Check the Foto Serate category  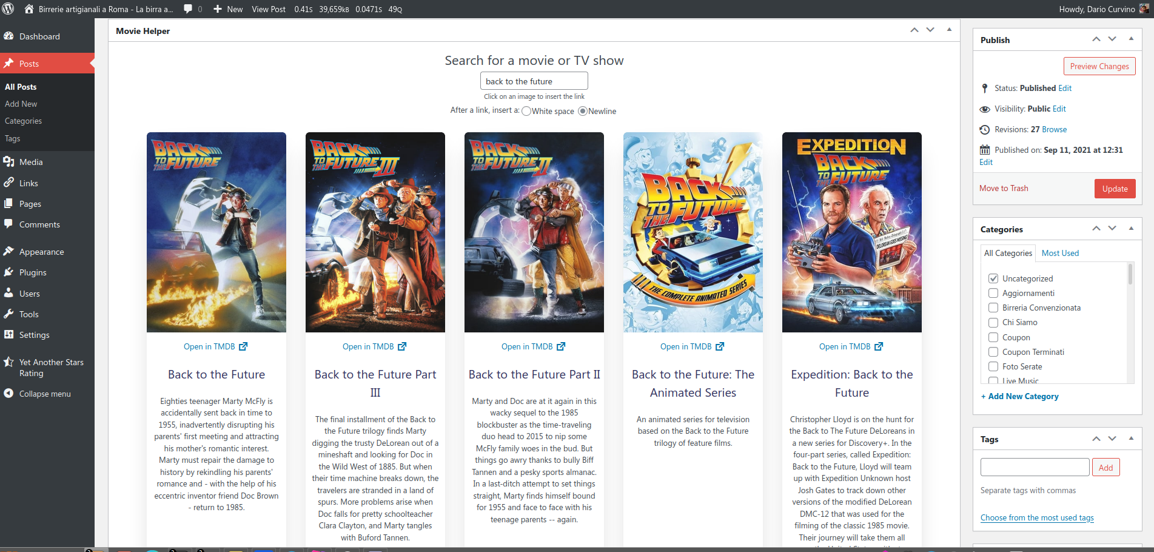coord(993,366)
